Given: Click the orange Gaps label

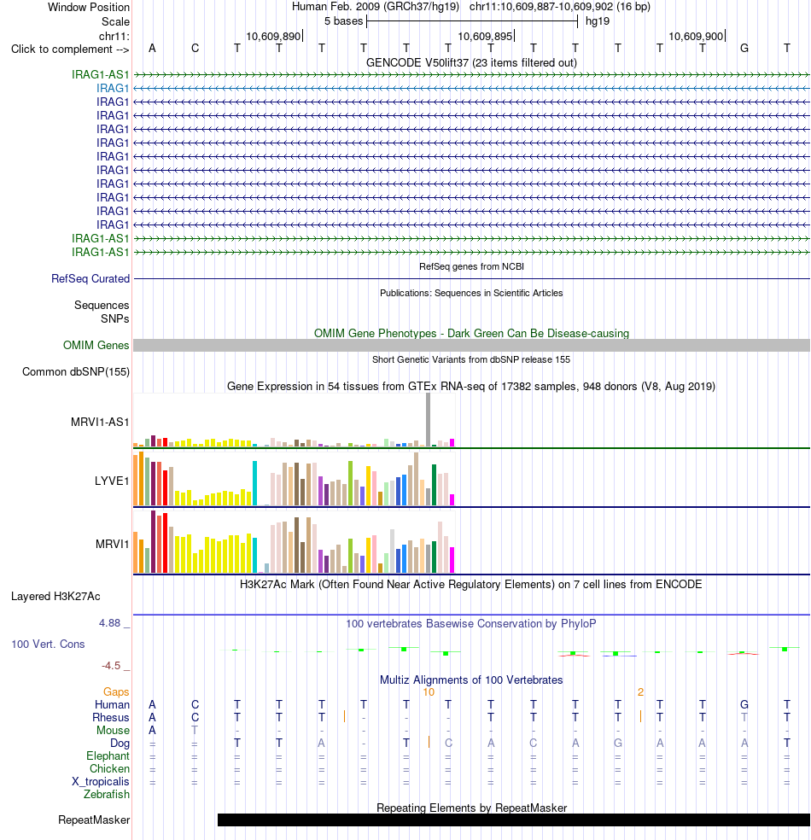Looking at the screenshot, I should [116, 692].
